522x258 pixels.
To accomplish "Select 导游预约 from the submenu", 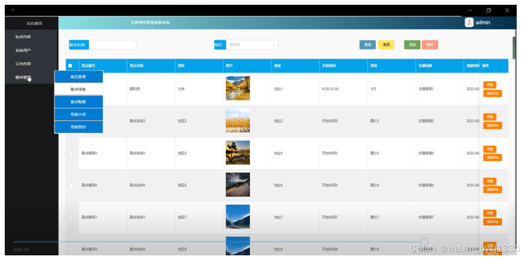I will 78,127.
